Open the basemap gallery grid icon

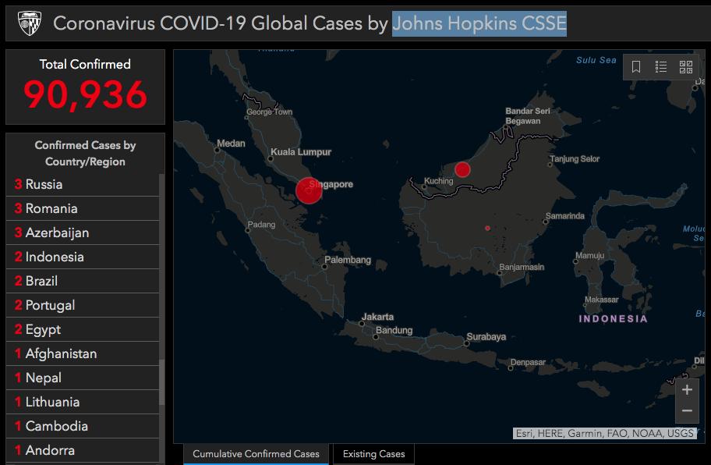pos(685,66)
